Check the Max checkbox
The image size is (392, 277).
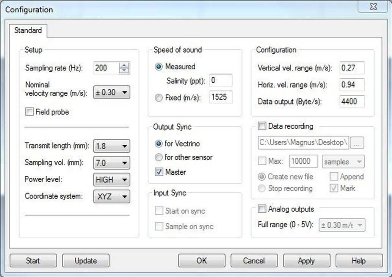pyautogui.click(x=262, y=161)
